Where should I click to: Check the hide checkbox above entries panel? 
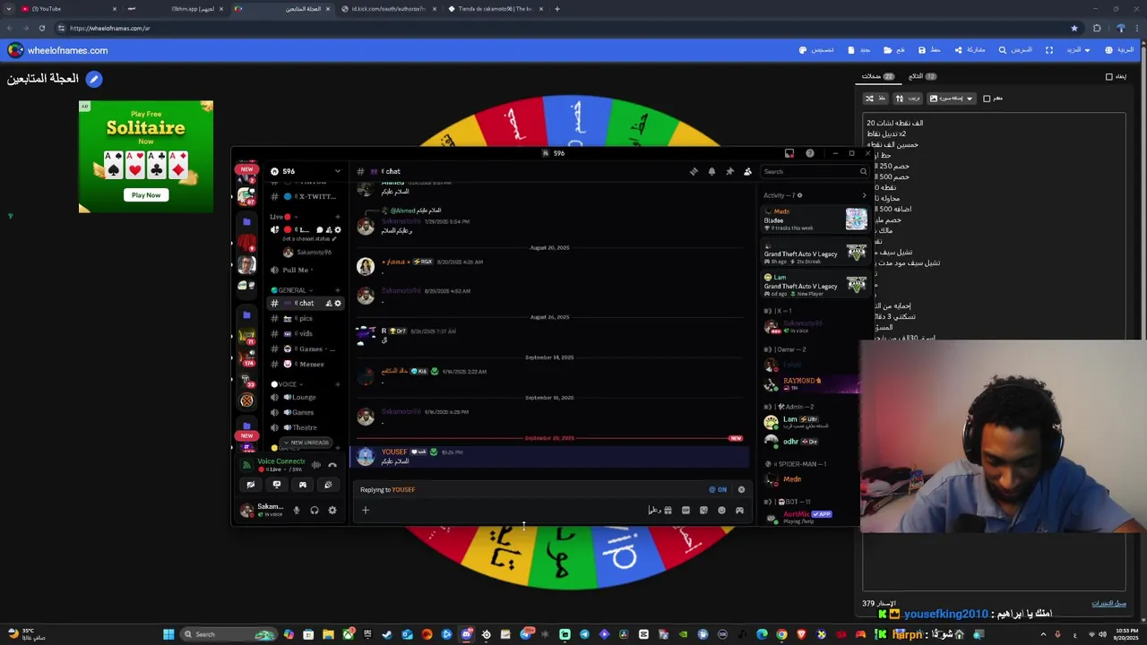(1109, 77)
